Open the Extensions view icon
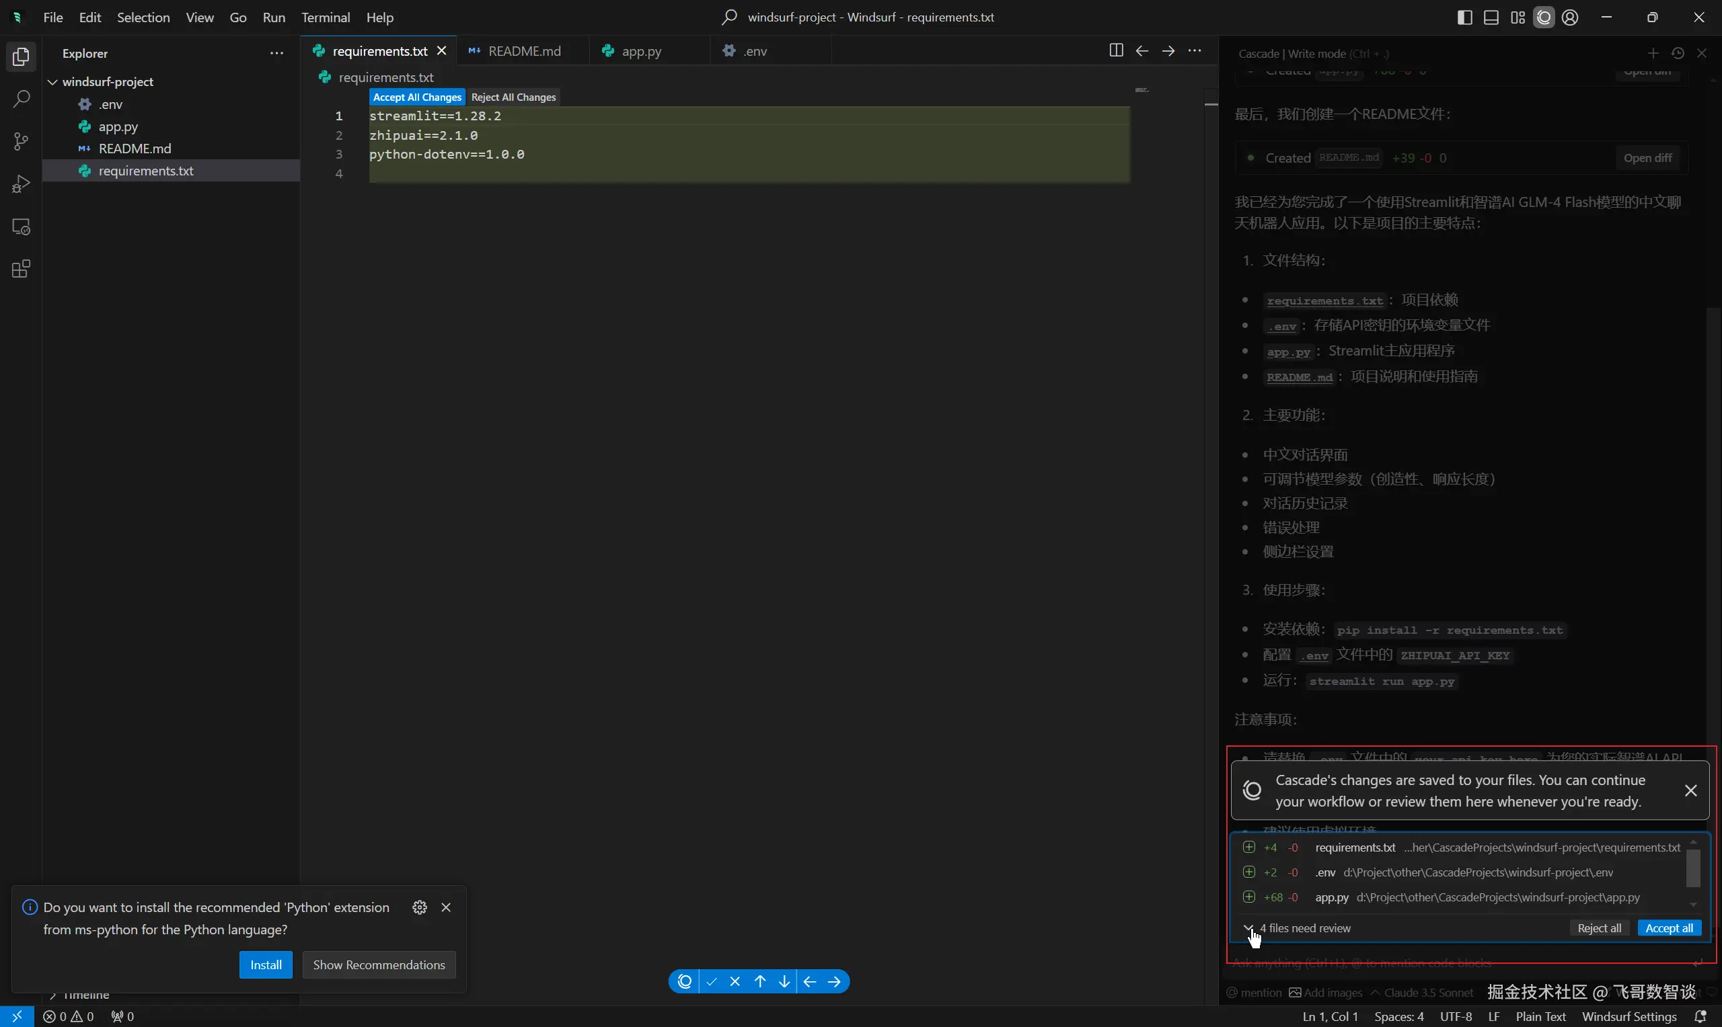 21,270
